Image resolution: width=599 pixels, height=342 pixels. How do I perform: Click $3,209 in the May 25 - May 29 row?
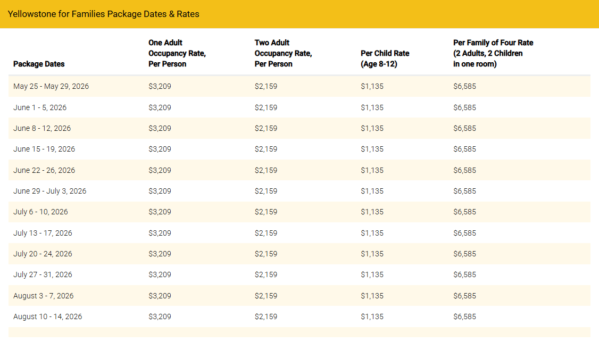coord(160,86)
